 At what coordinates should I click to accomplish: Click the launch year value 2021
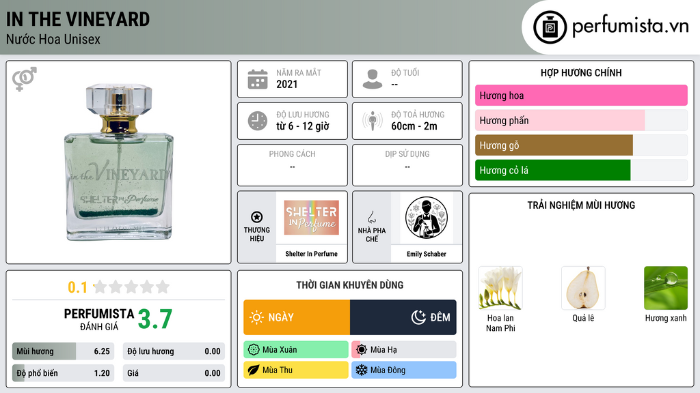point(286,84)
